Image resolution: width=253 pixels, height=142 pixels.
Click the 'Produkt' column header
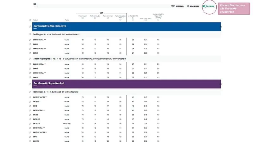36,20
